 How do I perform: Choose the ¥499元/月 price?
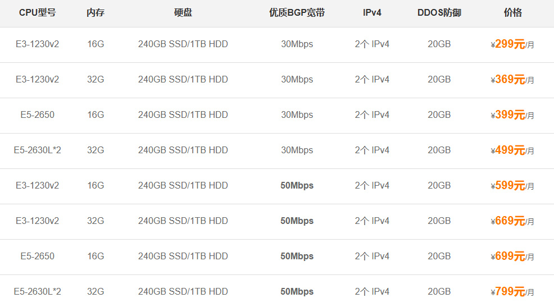(512, 150)
